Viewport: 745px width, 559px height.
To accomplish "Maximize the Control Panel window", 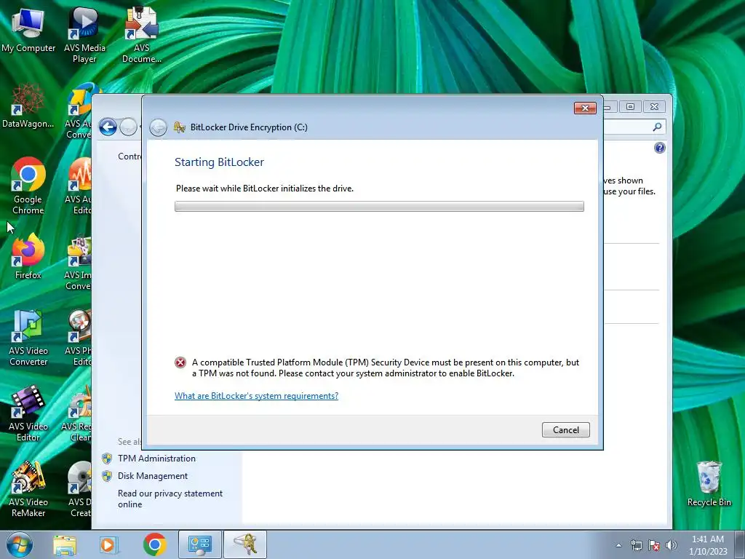I will (630, 106).
